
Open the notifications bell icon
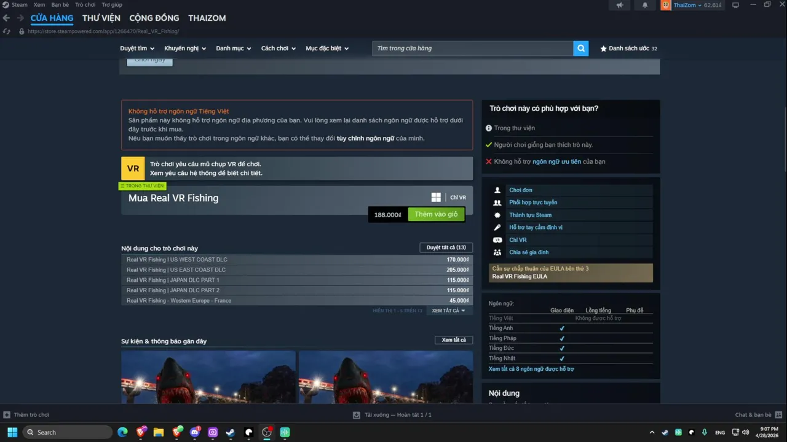[x=645, y=5]
